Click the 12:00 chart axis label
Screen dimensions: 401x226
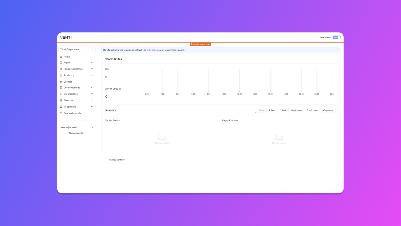[239, 94]
